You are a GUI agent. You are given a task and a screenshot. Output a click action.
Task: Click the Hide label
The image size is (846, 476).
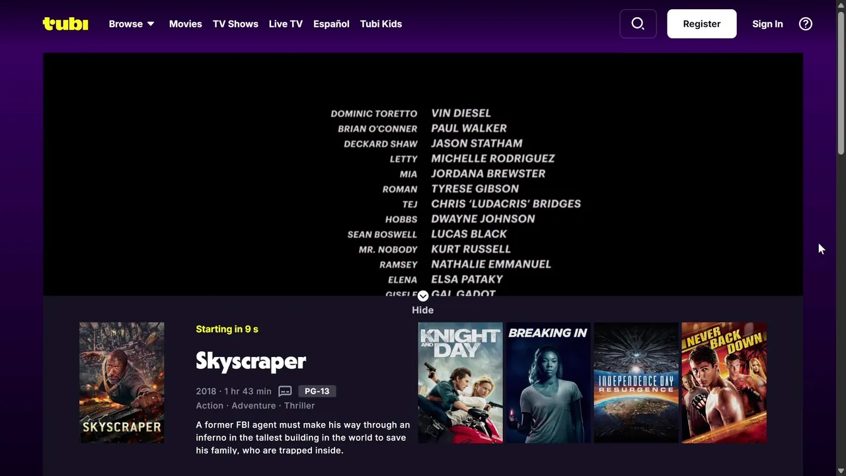423,310
